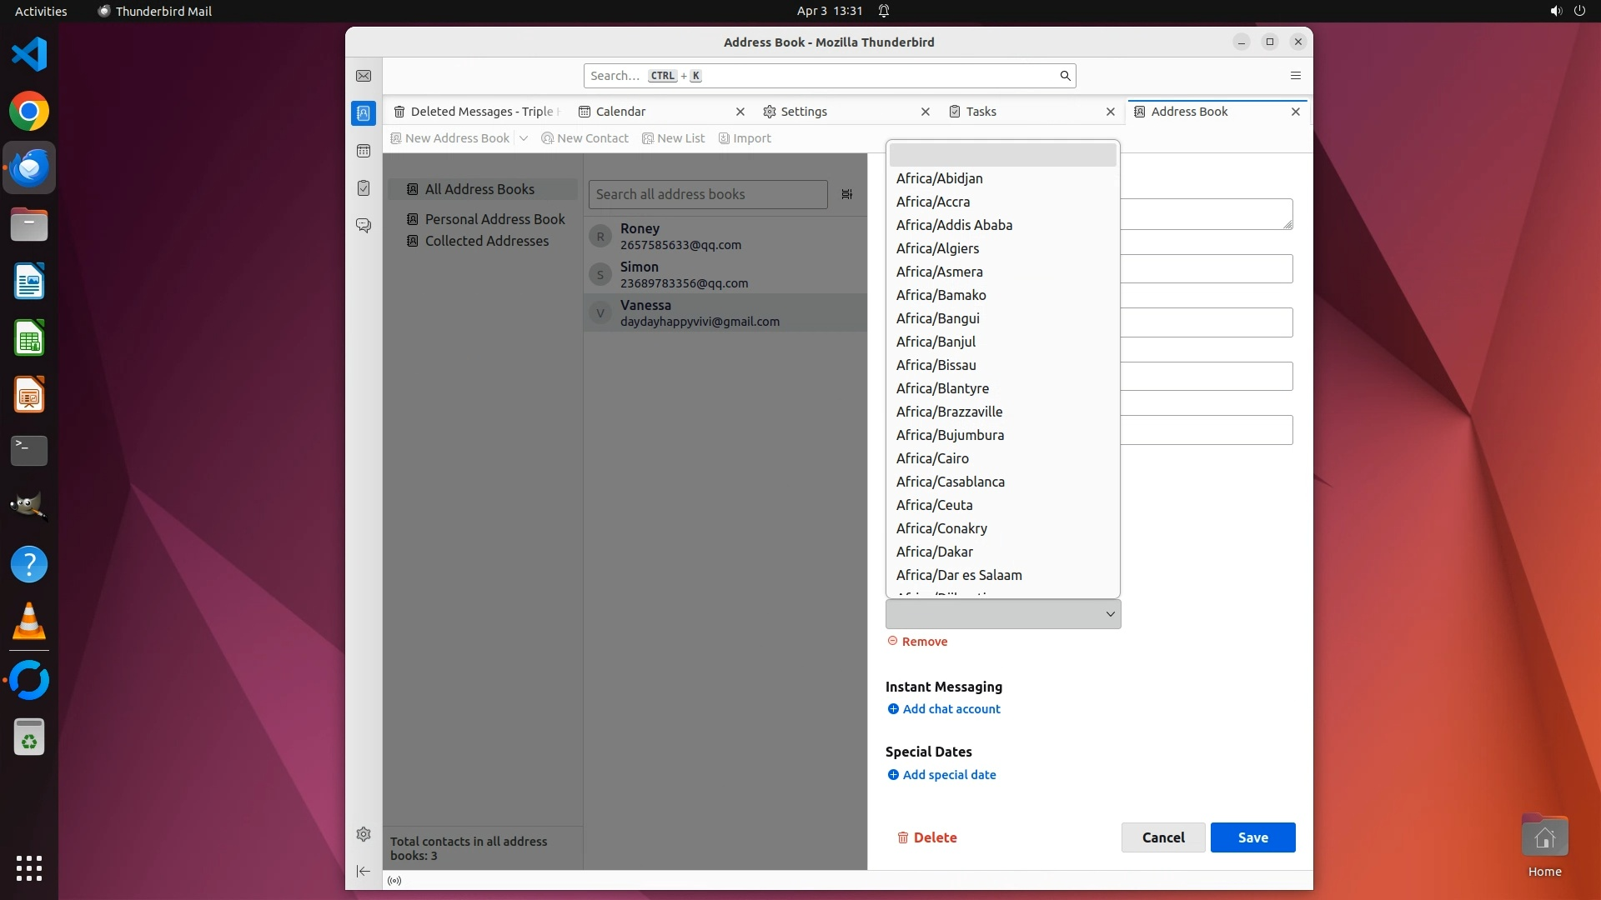Switch to the Tasks tab
The image size is (1601, 900).
981,112
